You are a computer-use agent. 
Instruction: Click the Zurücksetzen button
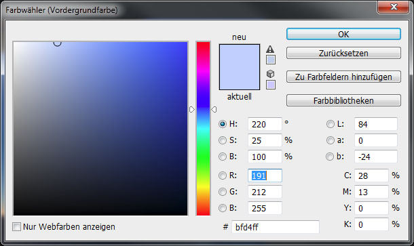[x=343, y=53]
